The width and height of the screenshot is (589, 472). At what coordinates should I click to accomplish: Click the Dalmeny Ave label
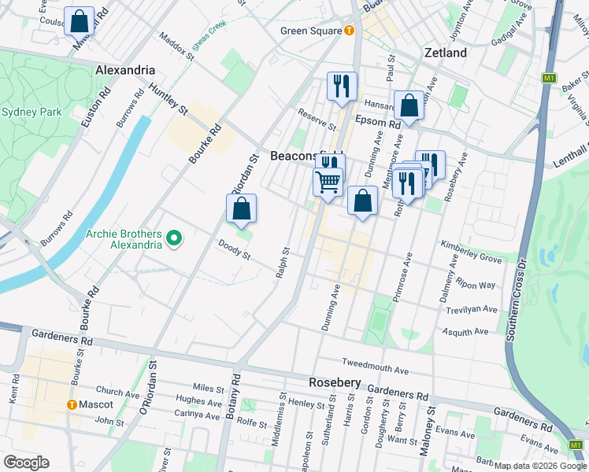point(449,278)
